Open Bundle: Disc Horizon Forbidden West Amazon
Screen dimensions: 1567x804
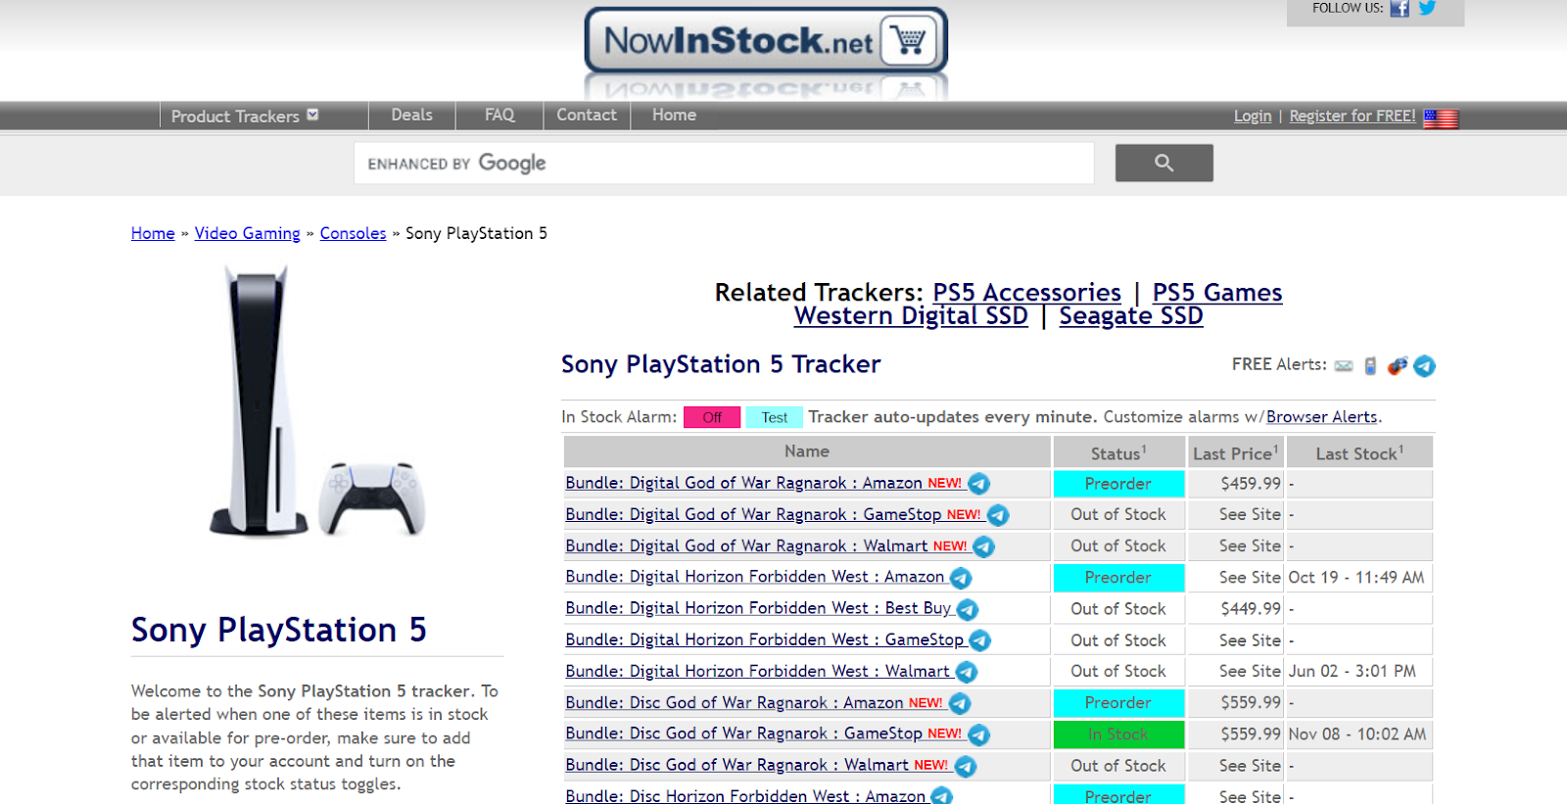745,795
